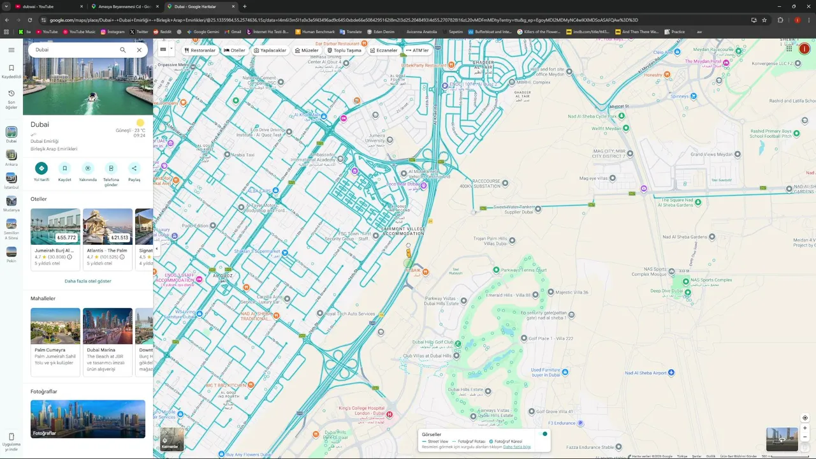Open Palm Cumeyra neighborhood card

pyautogui.click(x=55, y=342)
